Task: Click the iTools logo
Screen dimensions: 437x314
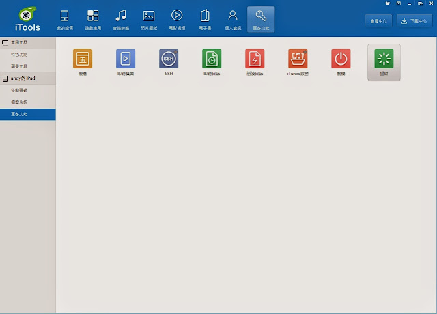Action: click(x=27, y=18)
